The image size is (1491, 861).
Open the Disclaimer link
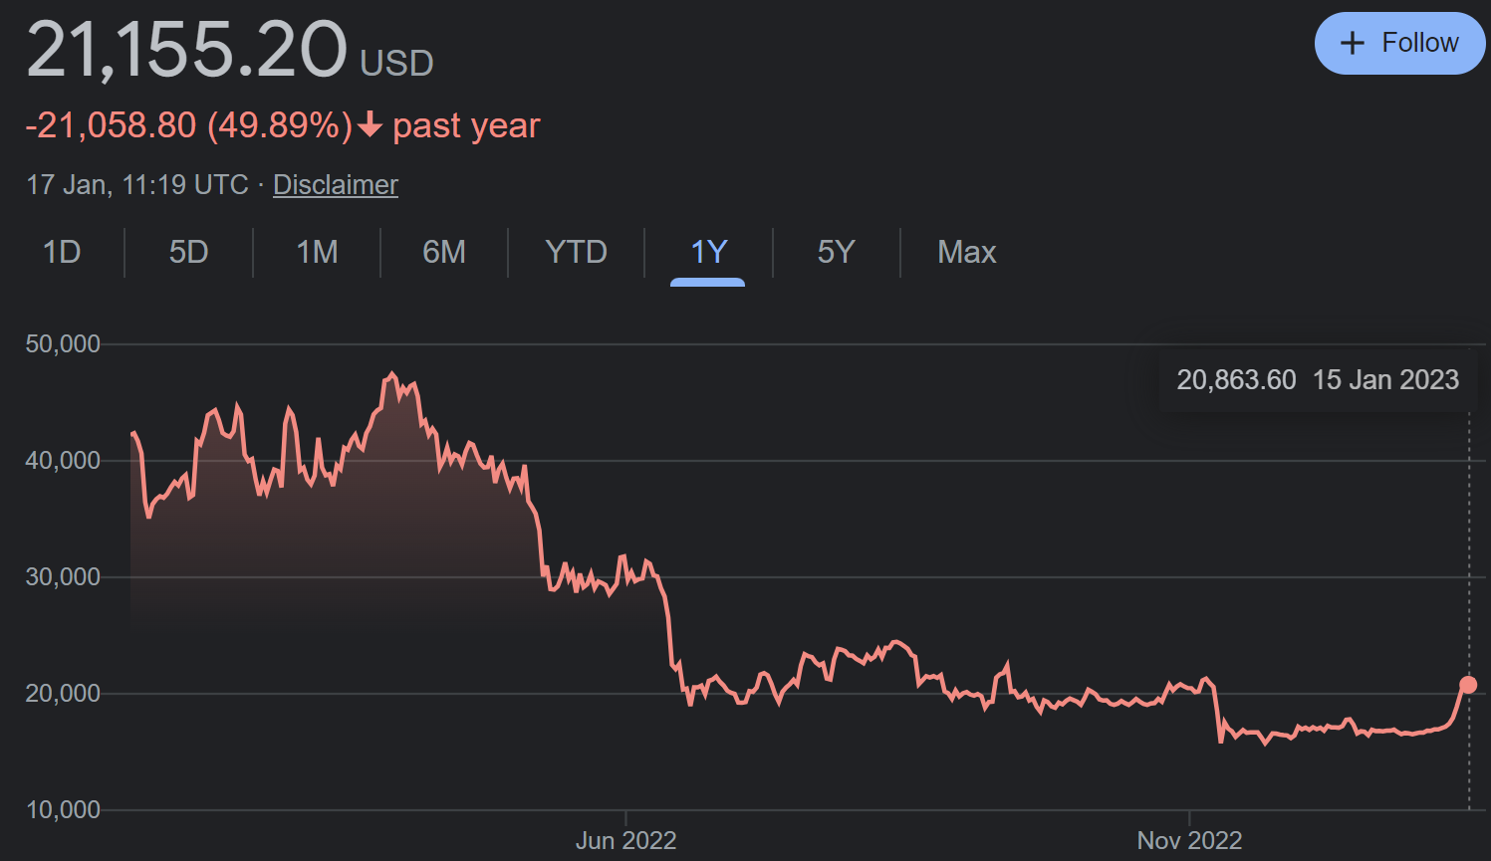pos(335,185)
